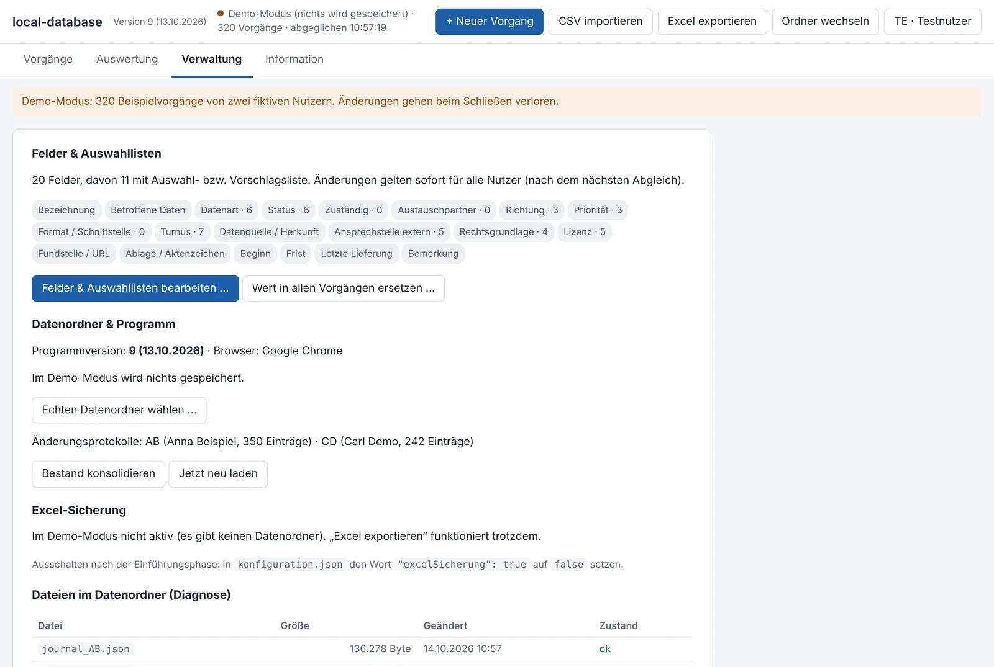Click the Frist chip
The image size is (994, 667).
296,254
